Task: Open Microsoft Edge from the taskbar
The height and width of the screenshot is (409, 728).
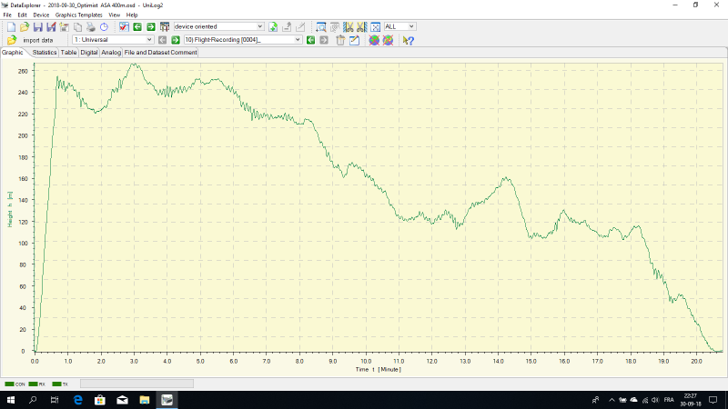Action: (78, 400)
